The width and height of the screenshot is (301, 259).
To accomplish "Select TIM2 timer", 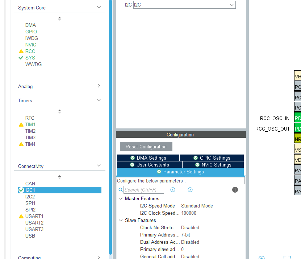I will [x=30, y=131].
